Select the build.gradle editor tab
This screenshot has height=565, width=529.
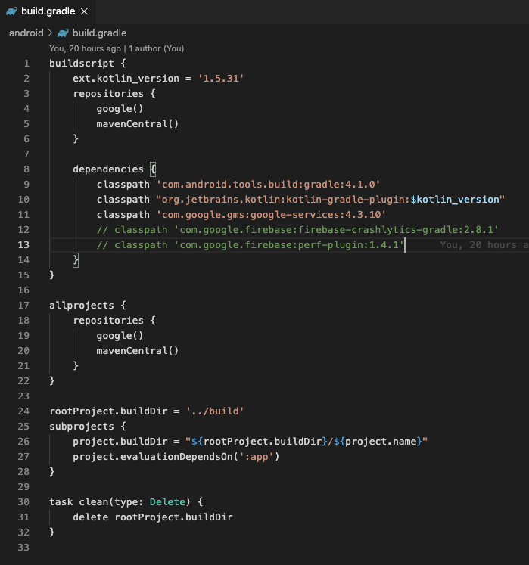coord(48,11)
